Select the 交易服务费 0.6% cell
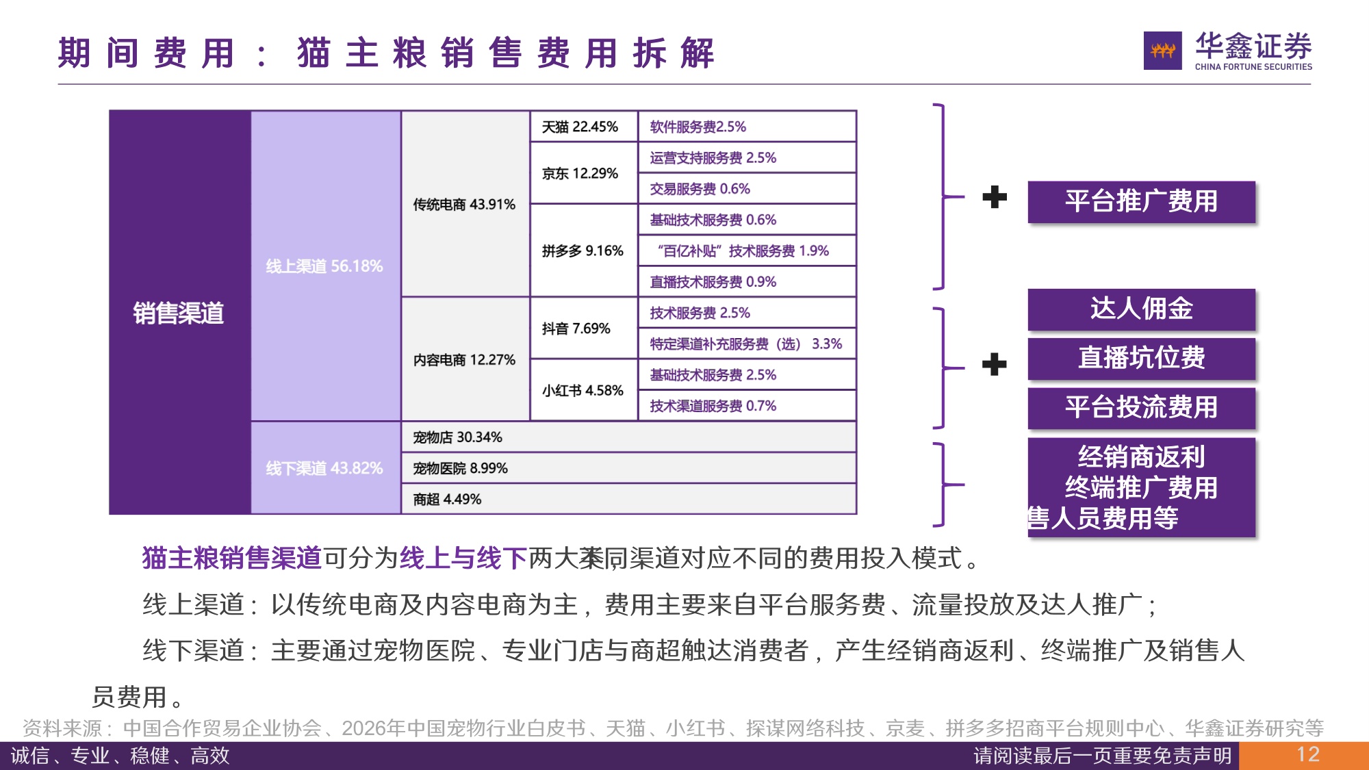This screenshot has height=770, width=1369. click(747, 188)
